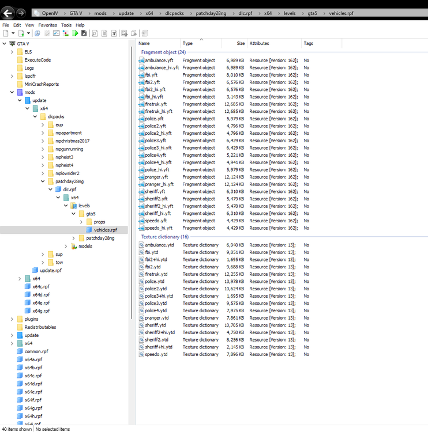Select speedo.ytd texture icon
The height and width of the screenshot is (432, 428).
tap(141, 354)
